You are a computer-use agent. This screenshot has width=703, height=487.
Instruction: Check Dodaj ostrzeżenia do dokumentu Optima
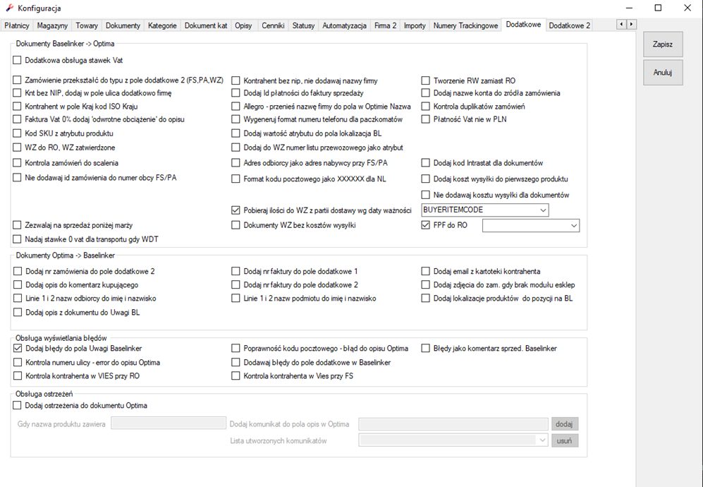[17, 405]
